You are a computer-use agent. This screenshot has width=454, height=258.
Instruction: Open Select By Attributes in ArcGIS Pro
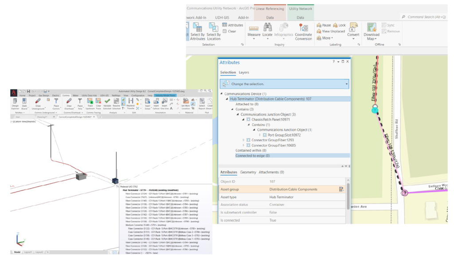point(197,31)
